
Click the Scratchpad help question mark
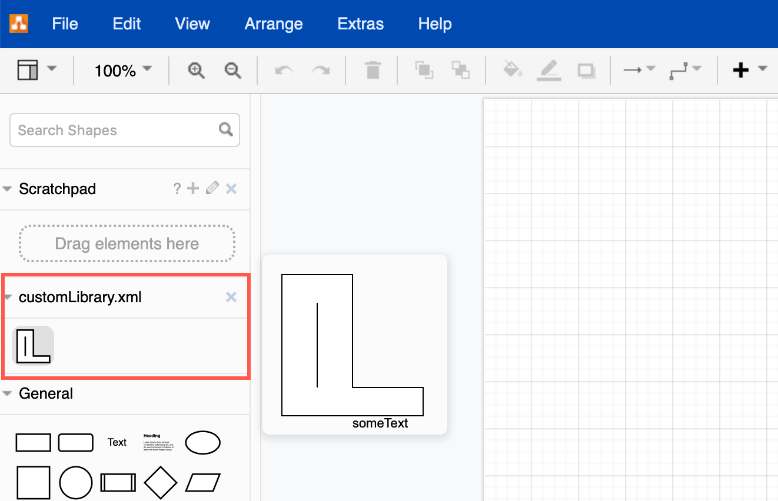(177, 188)
